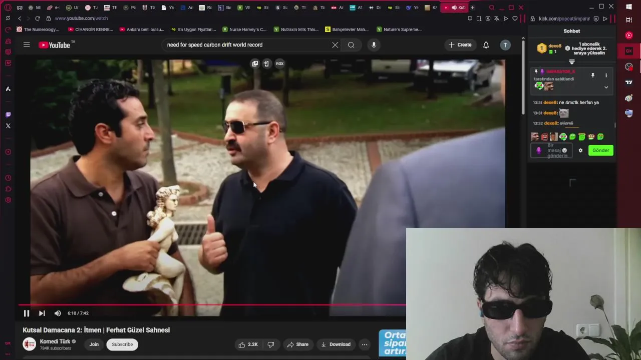
Task: Open En Uygun Fiyatlari bookmark
Action: click(x=194, y=29)
